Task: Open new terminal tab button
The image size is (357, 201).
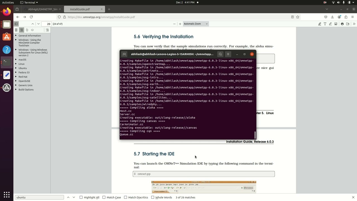Action: [124, 54]
